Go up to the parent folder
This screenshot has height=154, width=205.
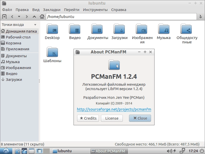point(34,17)
